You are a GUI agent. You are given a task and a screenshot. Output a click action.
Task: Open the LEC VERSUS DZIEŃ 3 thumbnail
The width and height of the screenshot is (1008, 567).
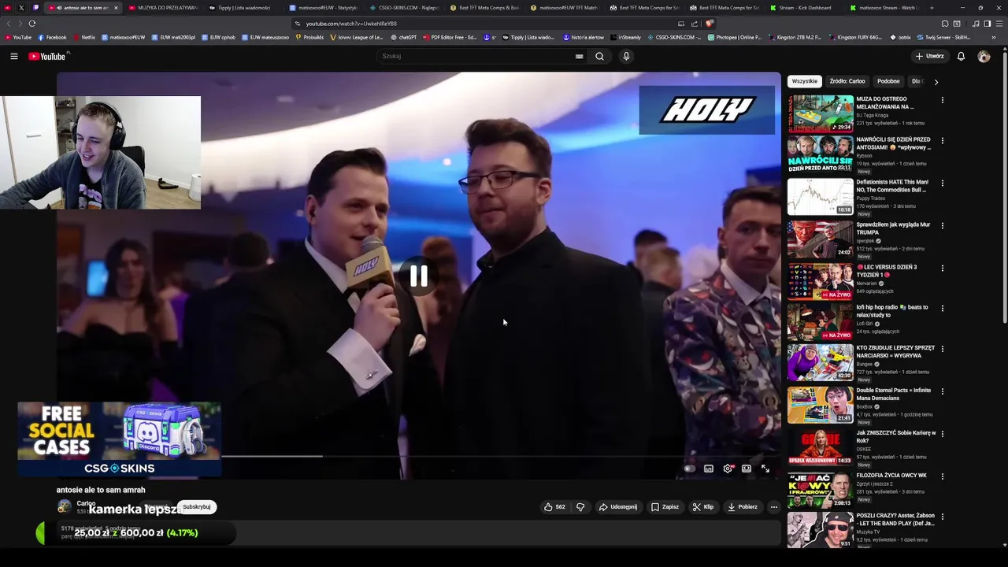[x=821, y=281]
